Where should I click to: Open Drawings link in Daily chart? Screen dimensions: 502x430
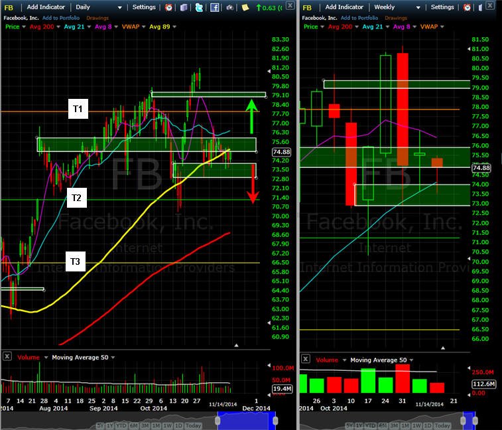pos(97,18)
